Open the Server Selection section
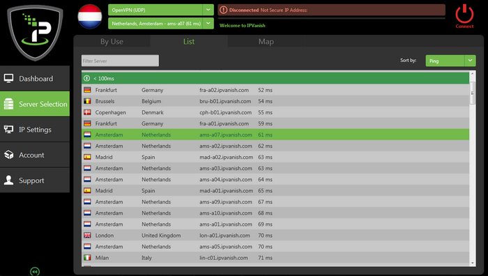The image size is (488, 276). coord(35,104)
